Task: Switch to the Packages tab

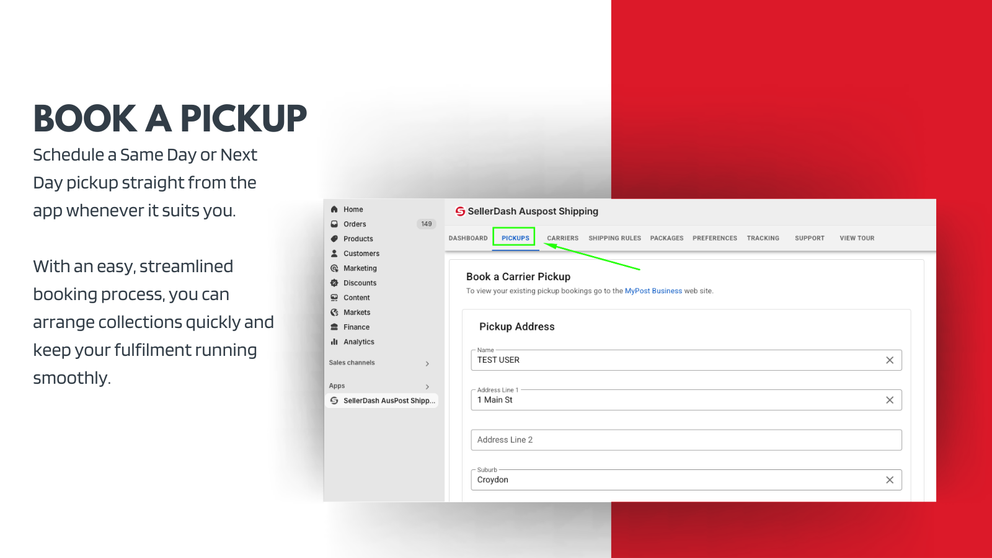Action: 666,238
